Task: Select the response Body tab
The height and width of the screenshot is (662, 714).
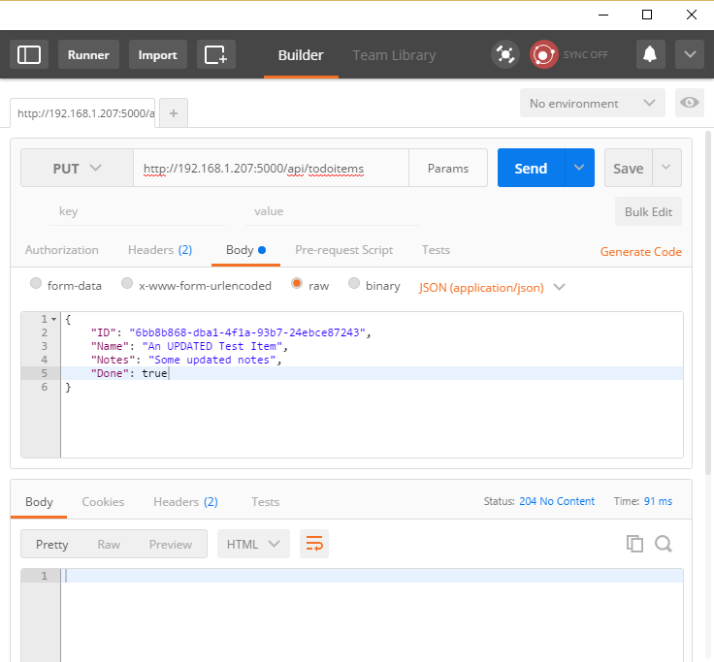Action: [x=39, y=501]
